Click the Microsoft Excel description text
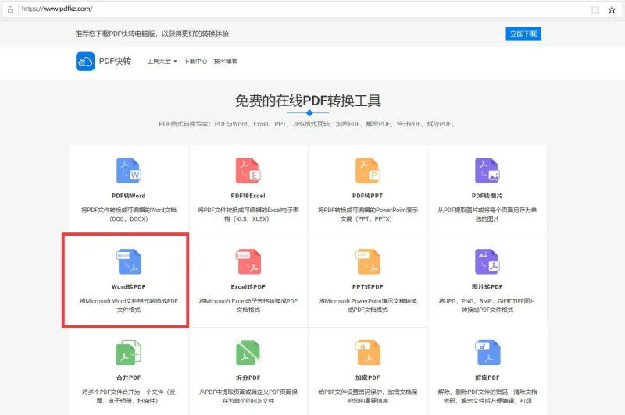The image size is (625, 415). 248,306
